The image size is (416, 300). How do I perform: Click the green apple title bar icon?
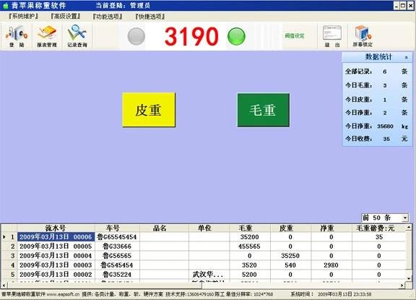(x=5, y=6)
